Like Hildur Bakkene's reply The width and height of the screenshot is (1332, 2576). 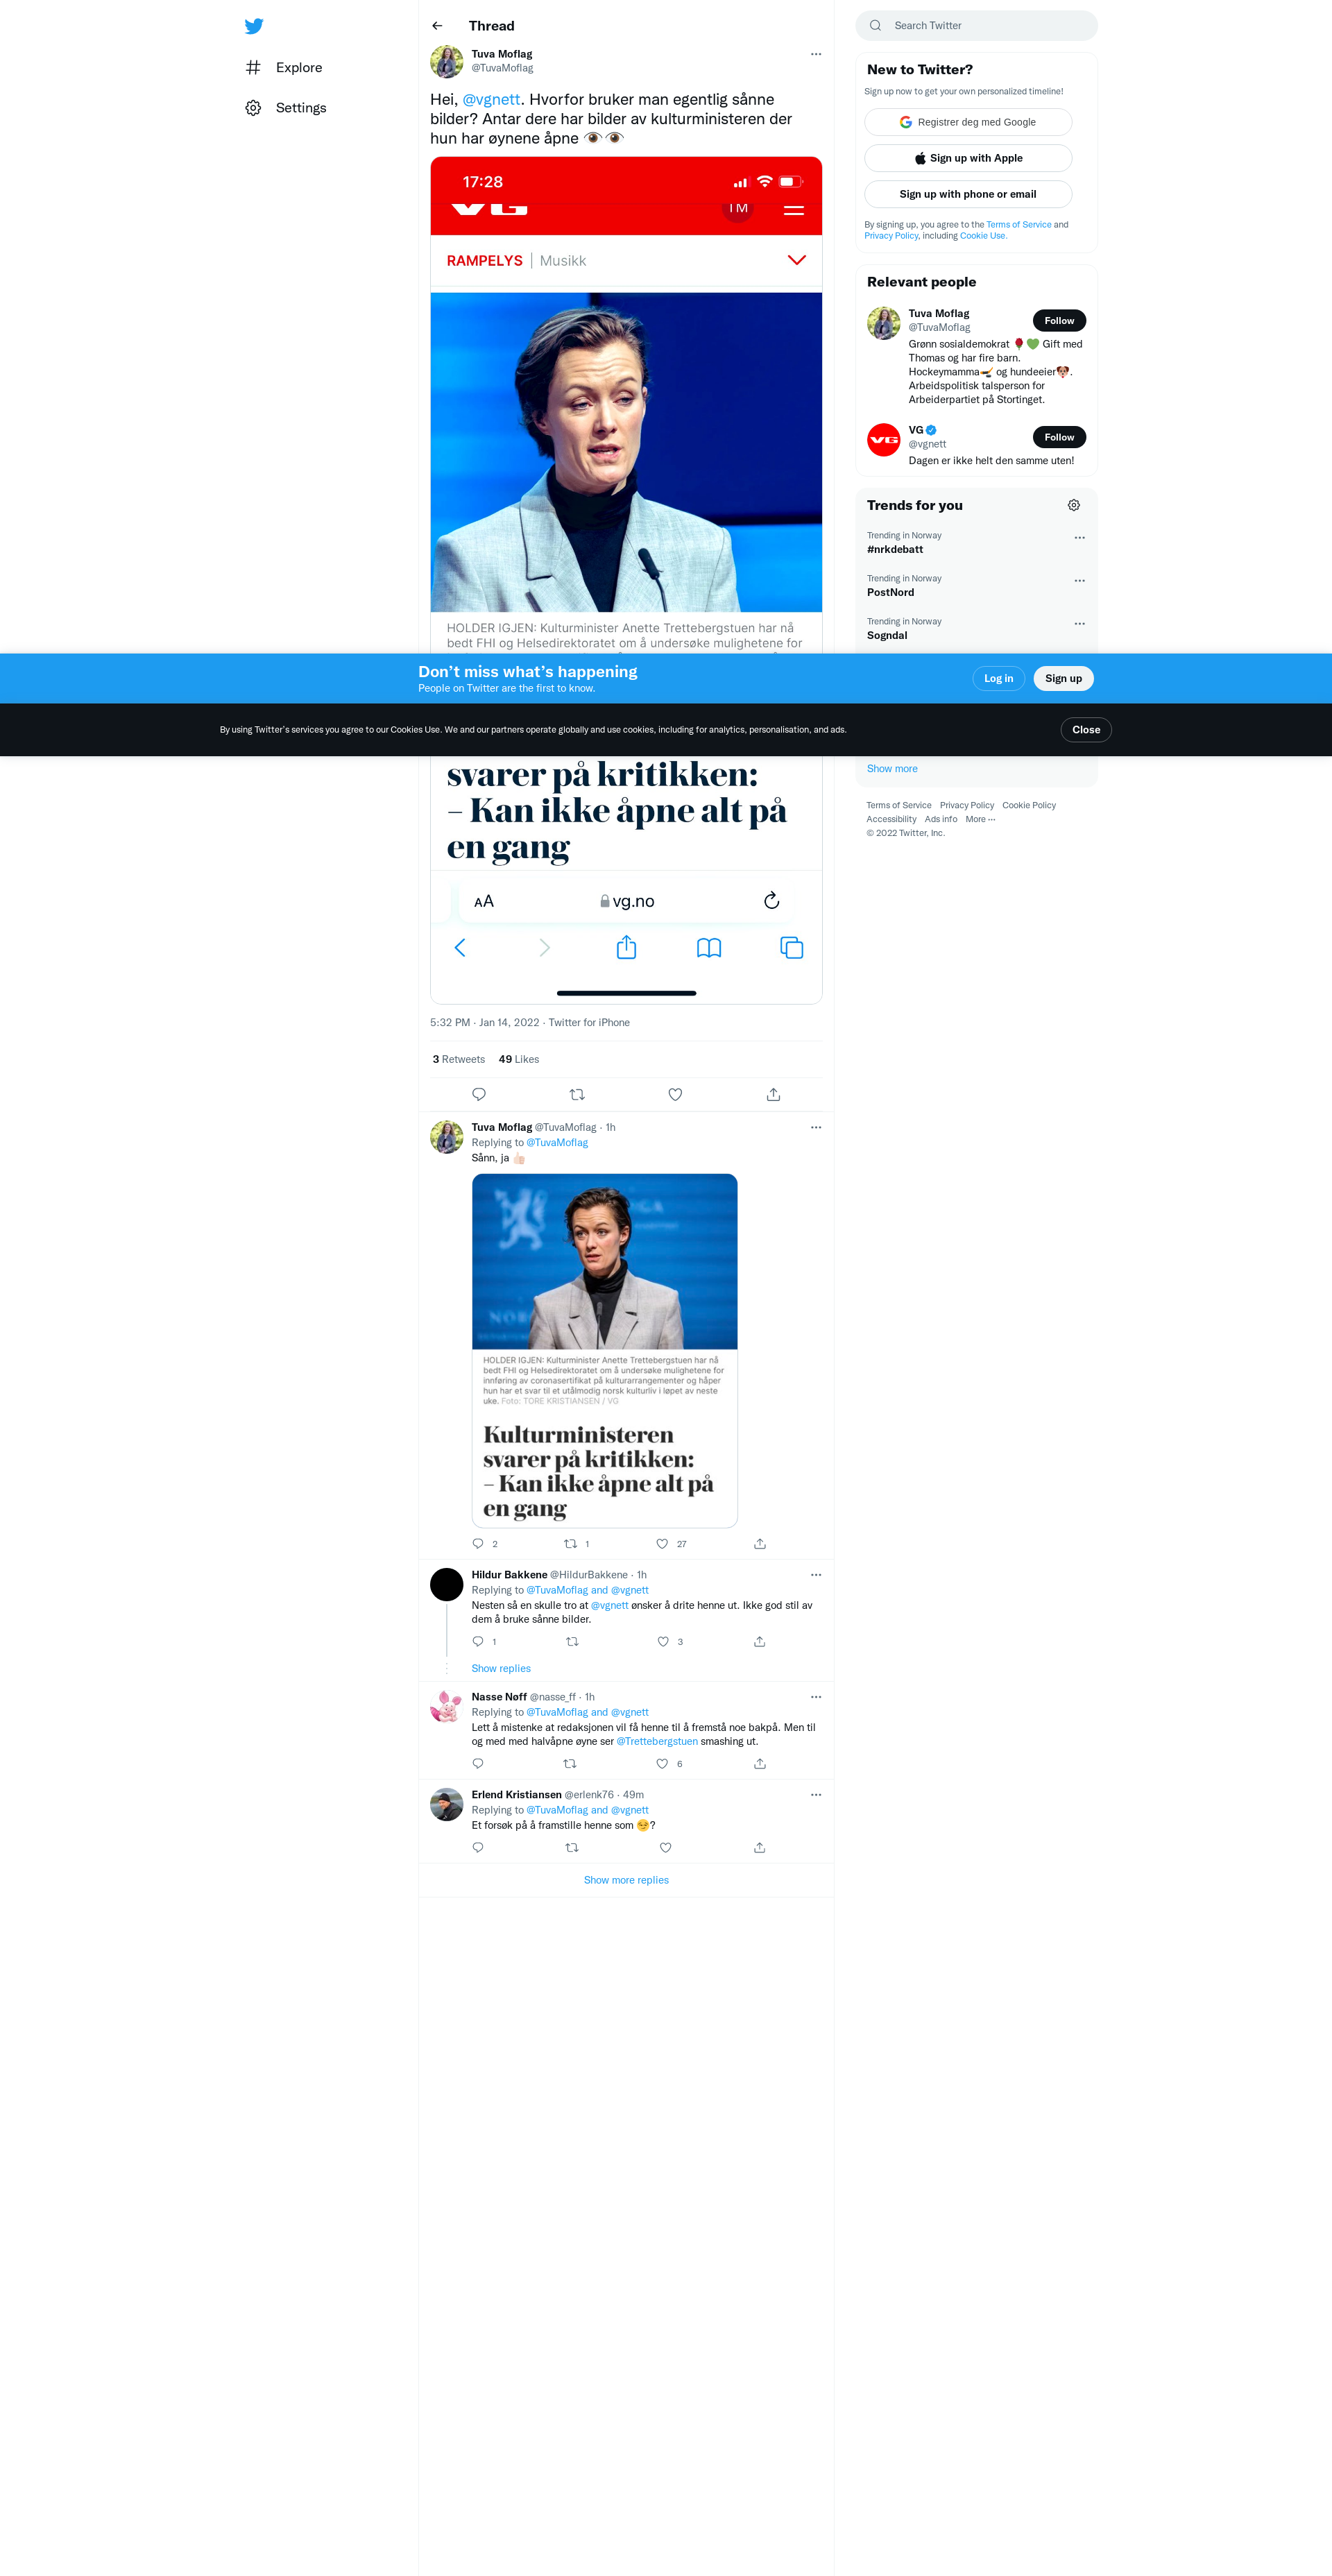663,1641
